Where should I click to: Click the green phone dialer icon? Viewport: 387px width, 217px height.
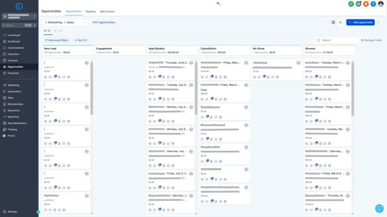[351, 4]
